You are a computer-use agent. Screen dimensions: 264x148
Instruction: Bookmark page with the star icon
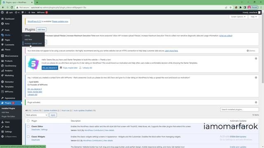pyautogui.click(x=231, y=7)
